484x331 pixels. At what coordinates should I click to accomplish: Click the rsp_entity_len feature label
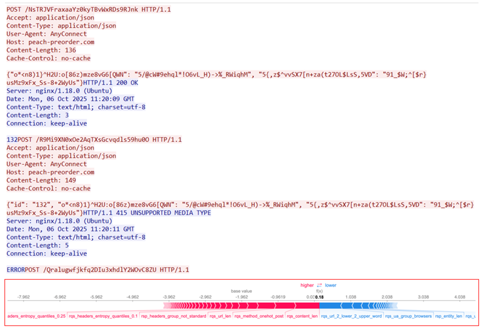pos(448,316)
